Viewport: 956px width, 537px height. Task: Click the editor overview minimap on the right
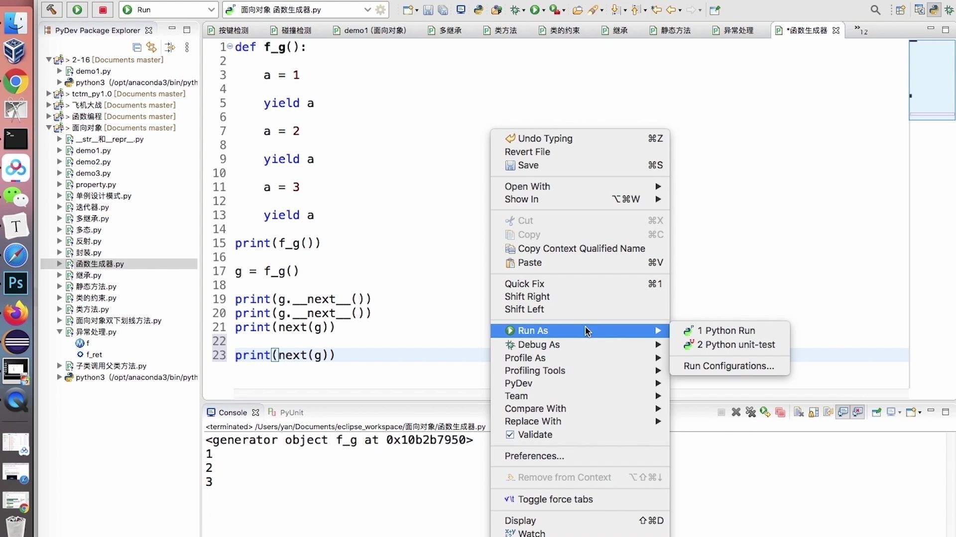coord(932,81)
